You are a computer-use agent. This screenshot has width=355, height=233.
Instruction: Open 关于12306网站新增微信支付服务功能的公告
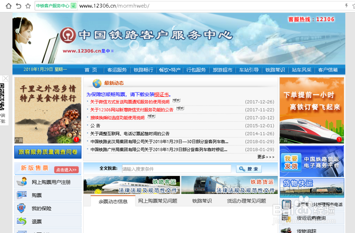coord(132,110)
